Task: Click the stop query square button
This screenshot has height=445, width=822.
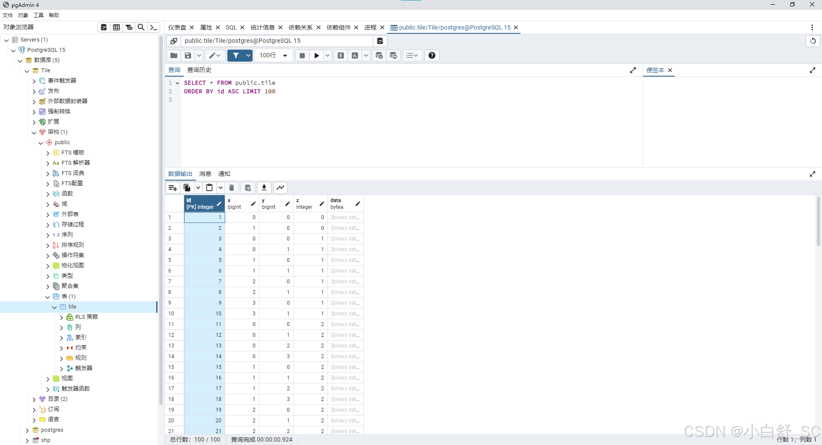Action: pyautogui.click(x=302, y=56)
